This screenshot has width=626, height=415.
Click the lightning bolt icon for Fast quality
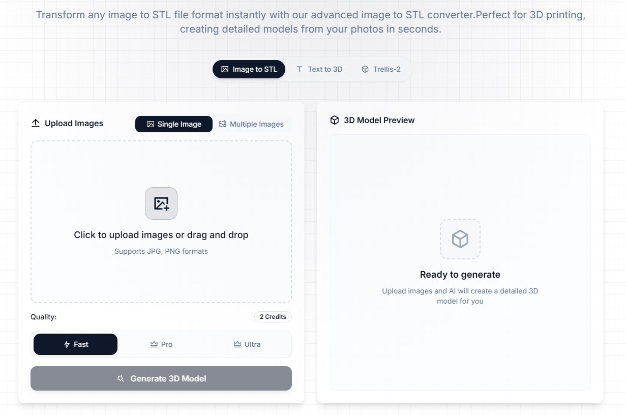67,344
